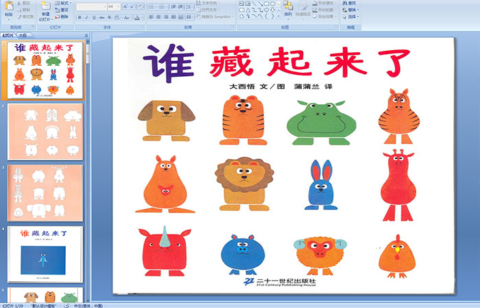
Task: Toggle Bold formatting
Action: click(x=80, y=17)
